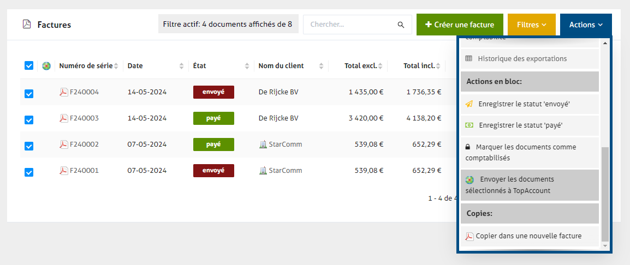Click the paper plane icon for 'envoyé' status

coord(469,104)
